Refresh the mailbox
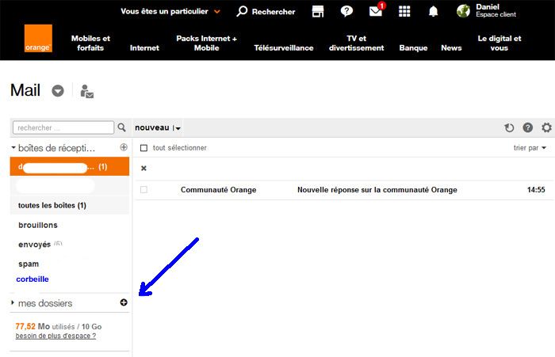 tap(509, 127)
